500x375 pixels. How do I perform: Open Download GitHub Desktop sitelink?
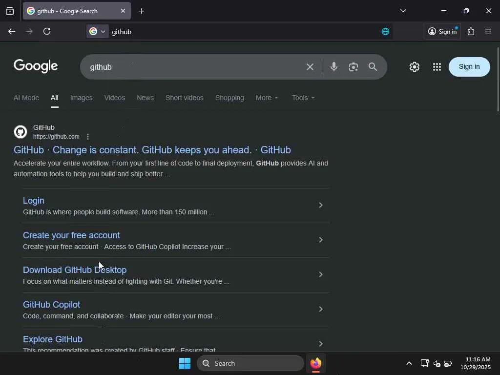click(x=75, y=270)
